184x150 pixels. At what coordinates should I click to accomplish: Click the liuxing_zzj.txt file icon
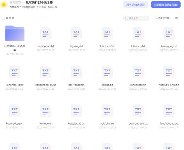(x=169, y=33)
